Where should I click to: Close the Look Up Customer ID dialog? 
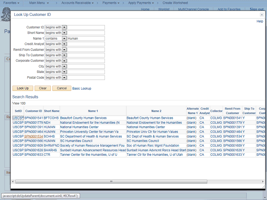(x=262, y=15)
